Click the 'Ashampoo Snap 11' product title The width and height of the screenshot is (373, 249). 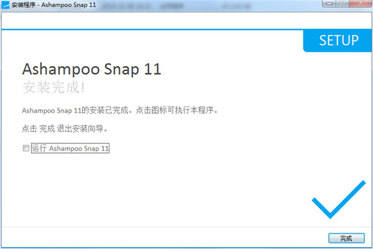click(x=91, y=69)
